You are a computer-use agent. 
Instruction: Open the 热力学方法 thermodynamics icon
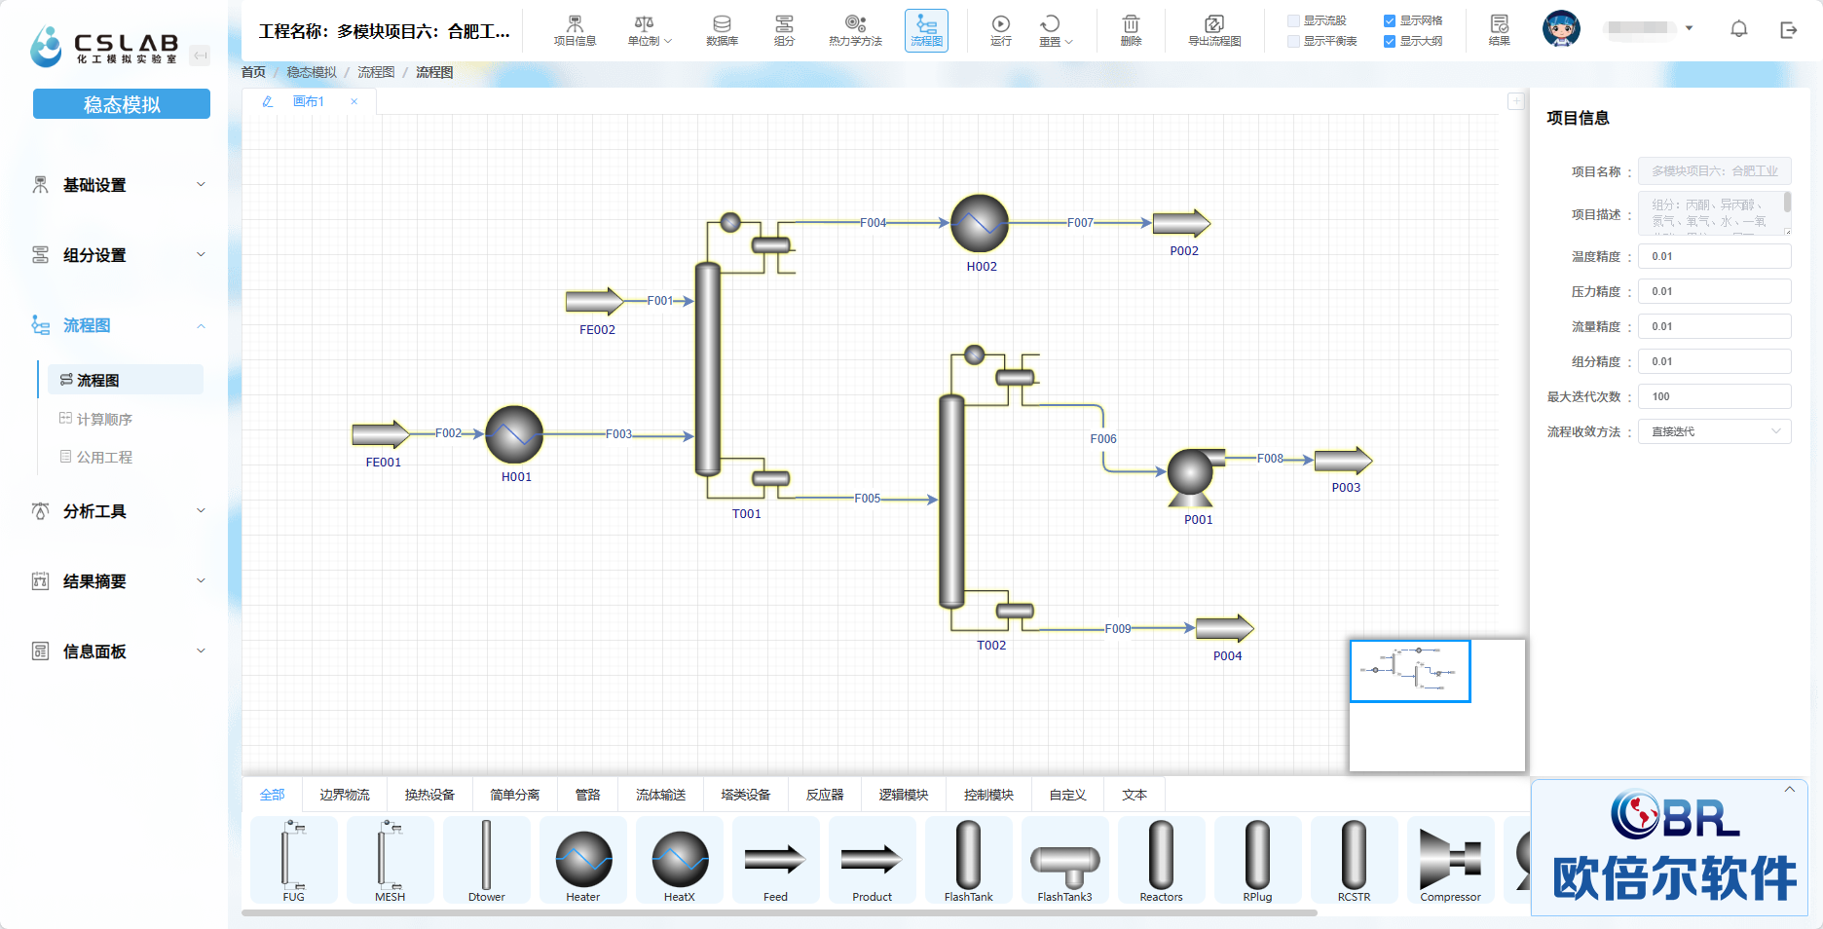(855, 30)
